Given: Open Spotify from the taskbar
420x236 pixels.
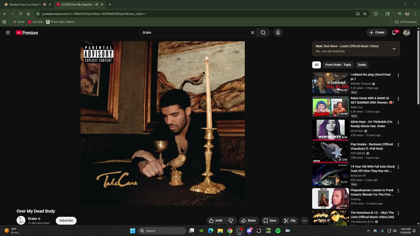Looking at the screenshot, I should (x=278, y=231).
